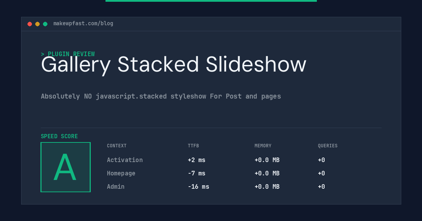Click the green maximize dot

(45, 24)
